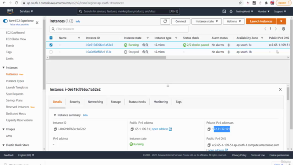Copy the Public IPv4 DNS name
Viewport: 293px width, 165px height.
209,145
